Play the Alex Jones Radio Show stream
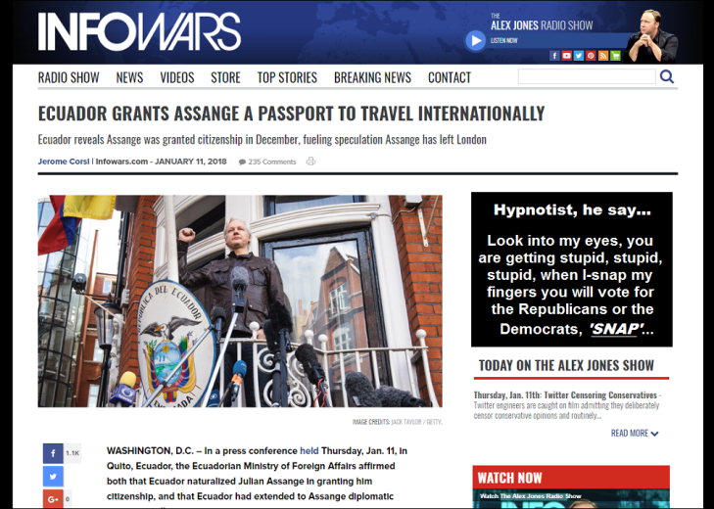 coord(475,40)
